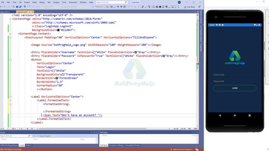Stop debugging with the red square icon
The height and width of the screenshot is (151, 269).
[x=121, y=7]
